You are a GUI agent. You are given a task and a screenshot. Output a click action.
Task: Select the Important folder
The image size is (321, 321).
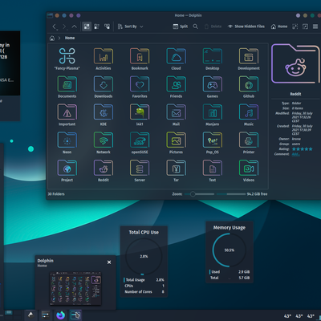coord(67,115)
